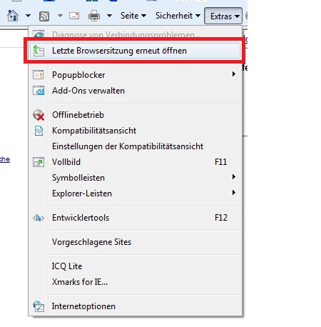This screenshot has height=327, width=321.
Task: Expand the Sicherheit dropdown menu
Action: (178, 16)
